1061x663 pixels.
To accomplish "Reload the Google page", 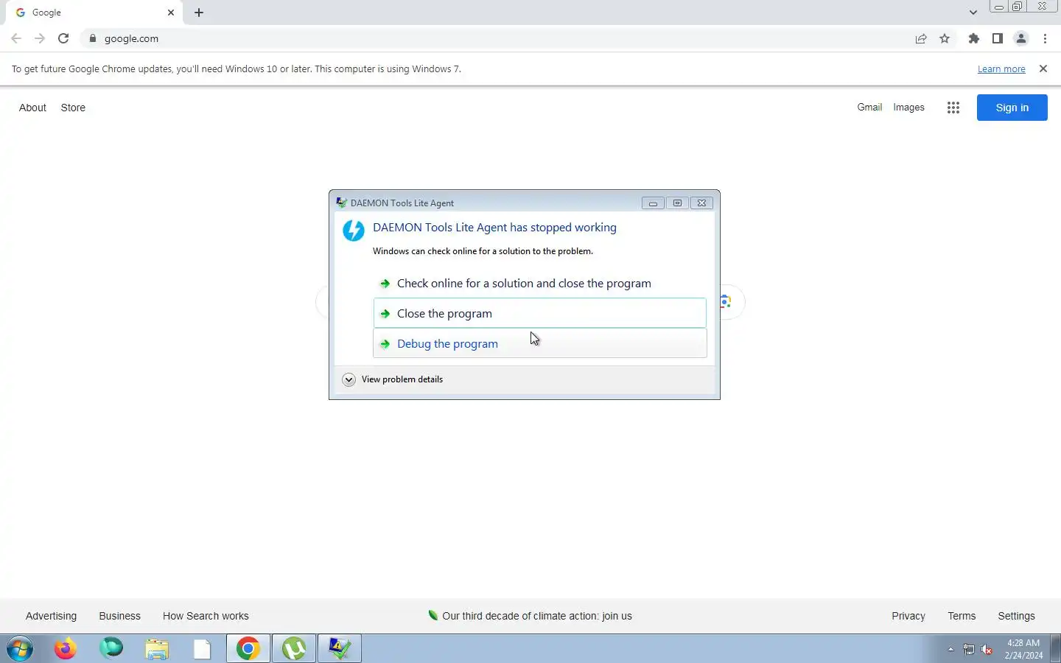I will (x=63, y=38).
